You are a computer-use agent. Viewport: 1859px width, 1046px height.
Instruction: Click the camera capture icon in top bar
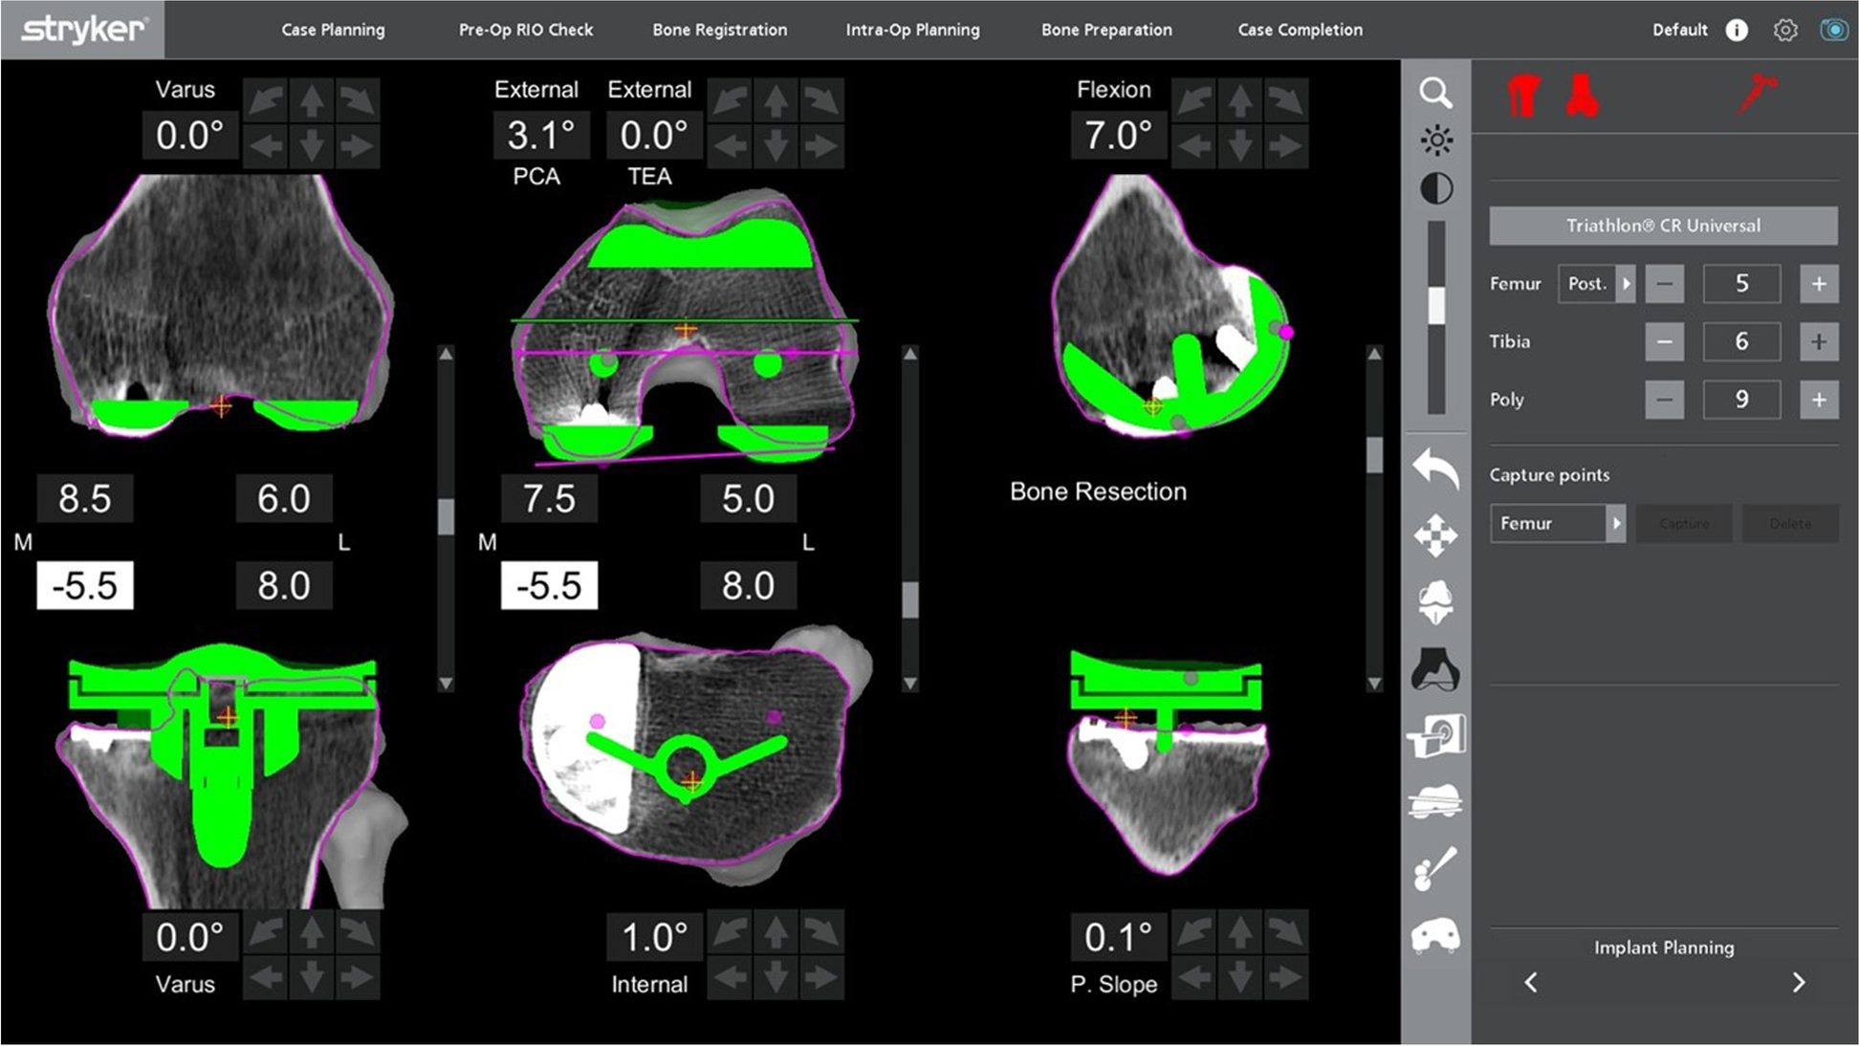coord(1834,30)
